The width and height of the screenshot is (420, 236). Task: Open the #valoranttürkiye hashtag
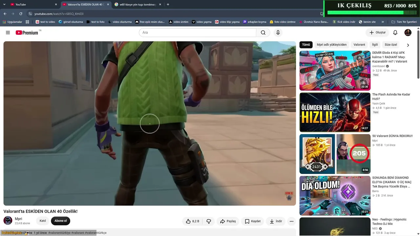pyautogui.click(x=59, y=233)
